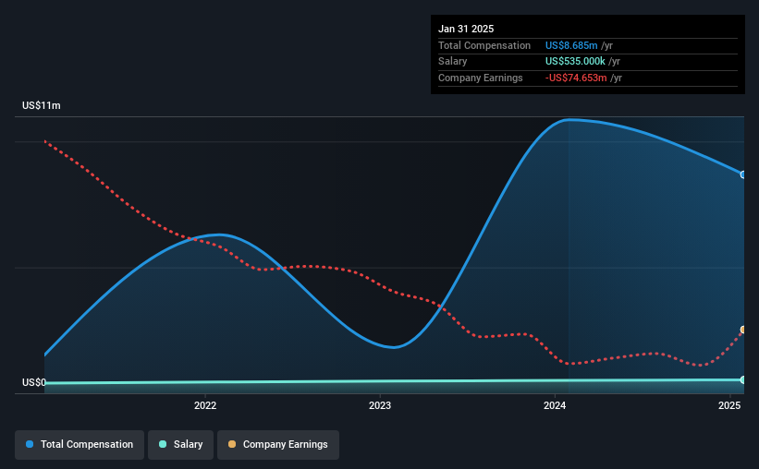
Task: Click the orange Company Earnings endpoint marker
Action: 743,330
